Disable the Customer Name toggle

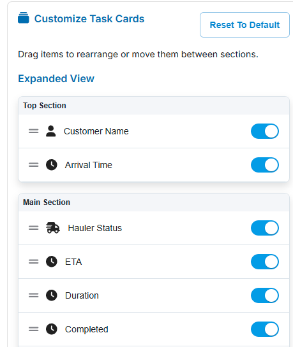tap(265, 131)
